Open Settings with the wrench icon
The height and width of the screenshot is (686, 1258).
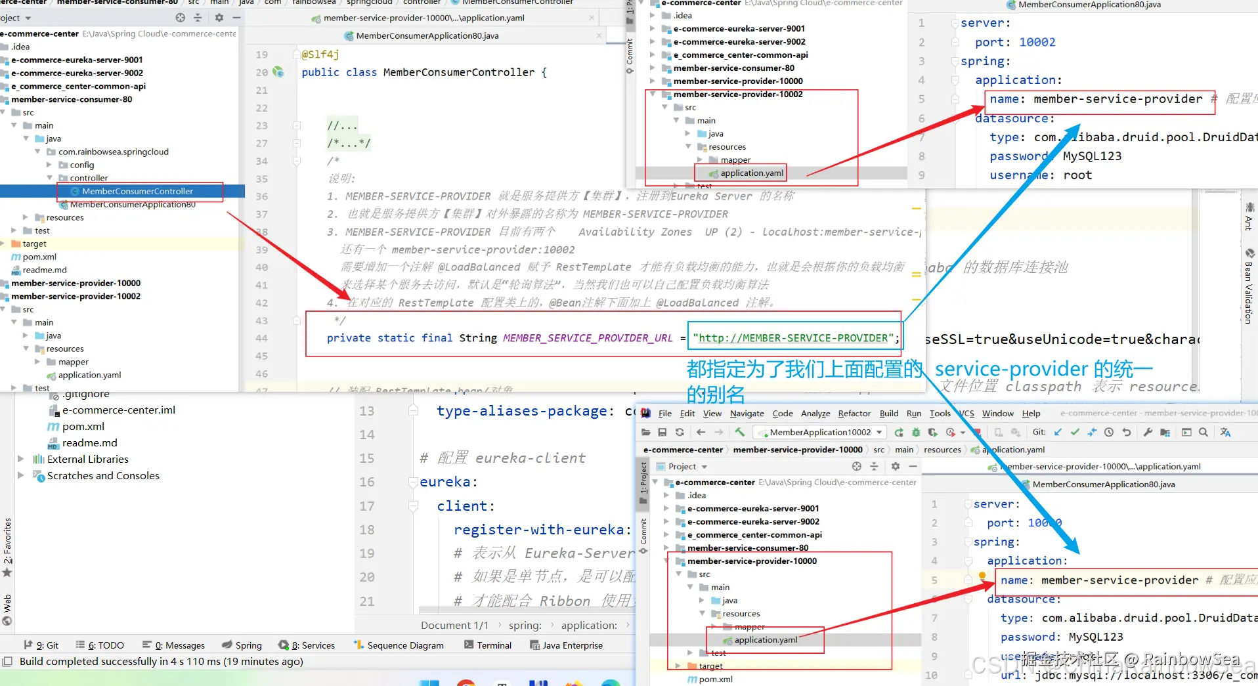pos(1148,433)
